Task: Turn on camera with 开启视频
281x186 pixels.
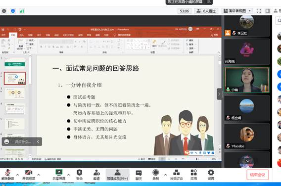Action: point(29,174)
